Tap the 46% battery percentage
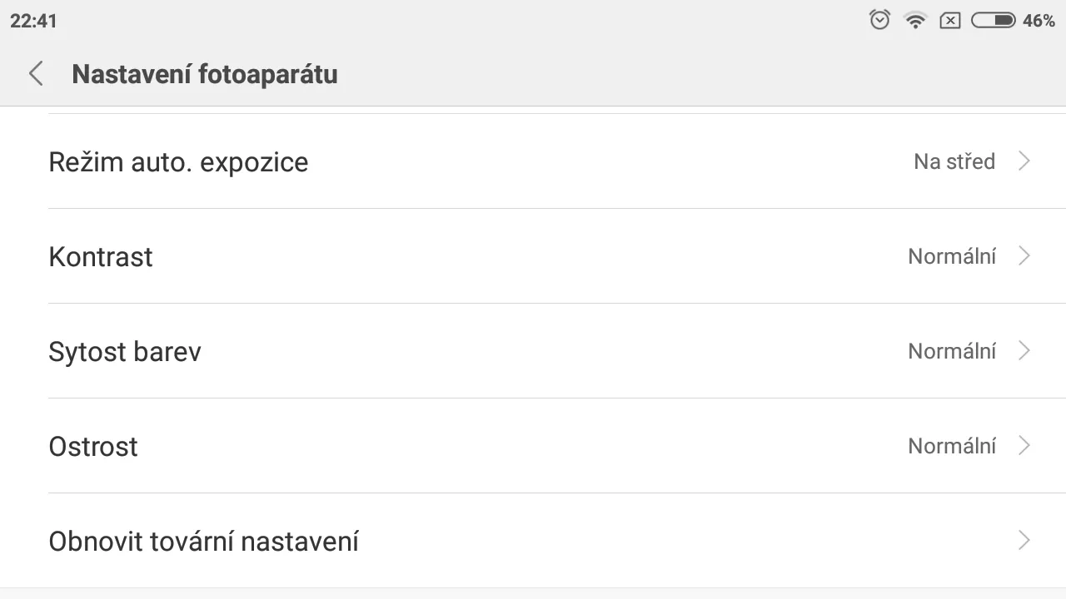Viewport: 1066px width, 599px height. (x=1039, y=21)
